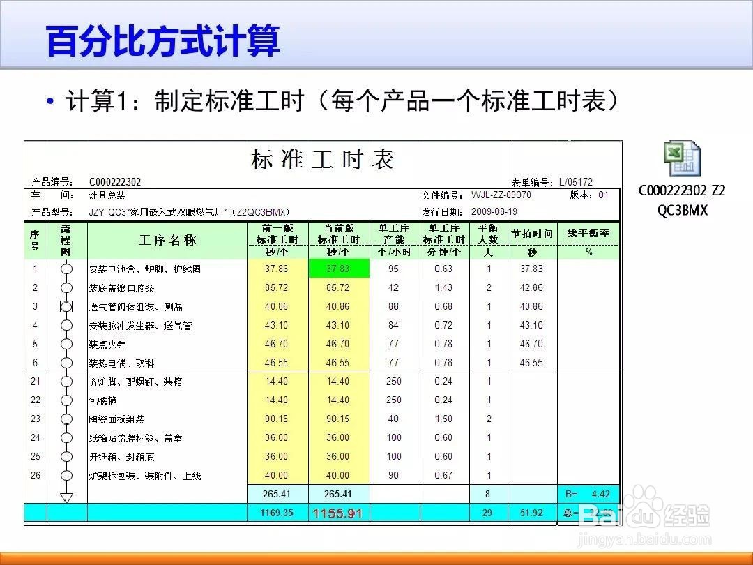Click process name 齐炉脚、配螺钉、装箱

pyautogui.click(x=135, y=382)
